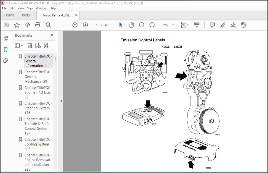Open the Add comment tool

pos(212,25)
